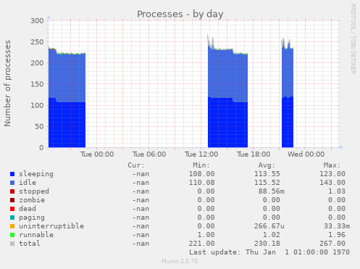Click the 'paging' legend label
The image size is (360, 269).
tap(32, 218)
